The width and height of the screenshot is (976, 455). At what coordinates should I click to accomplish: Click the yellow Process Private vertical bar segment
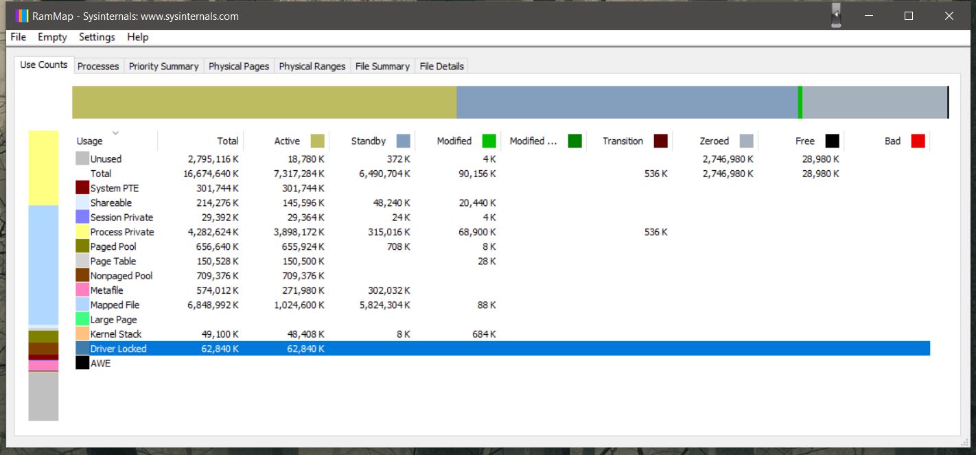[43, 168]
